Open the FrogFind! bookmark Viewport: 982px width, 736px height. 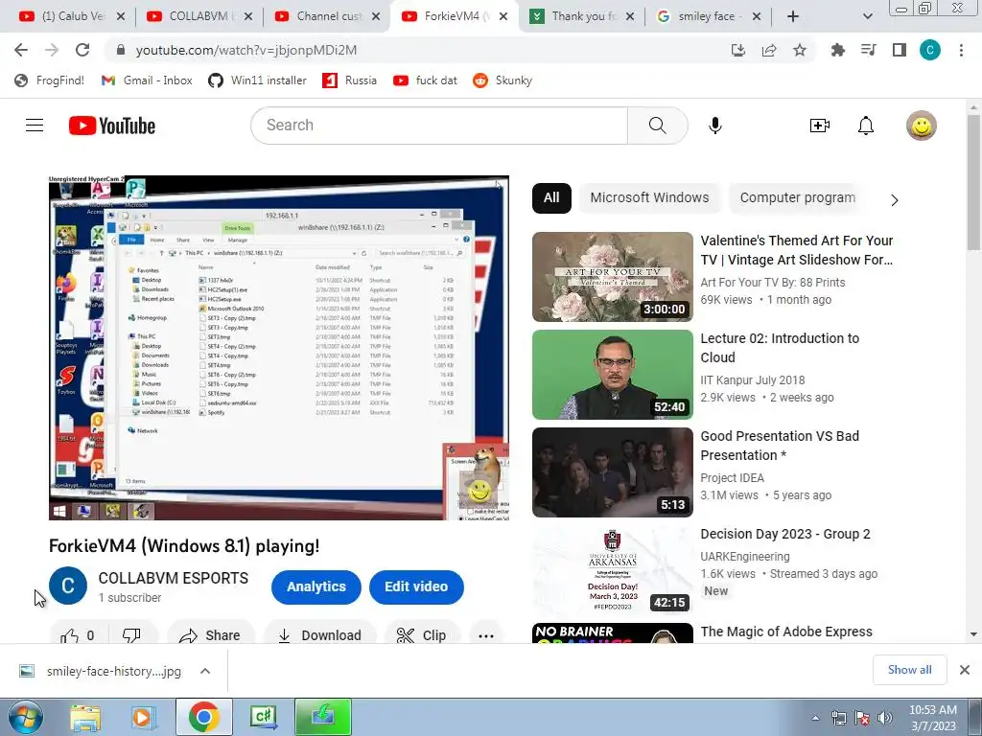click(49, 80)
